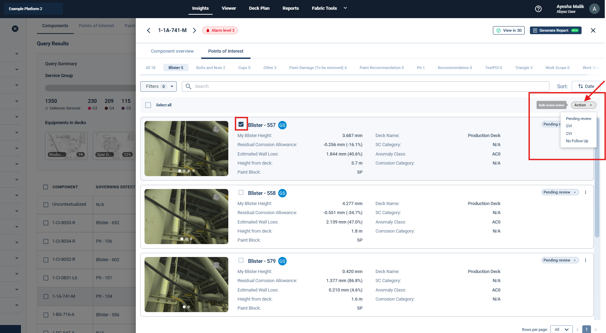
Task: Check the Select all checkbox
Action: pos(148,105)
